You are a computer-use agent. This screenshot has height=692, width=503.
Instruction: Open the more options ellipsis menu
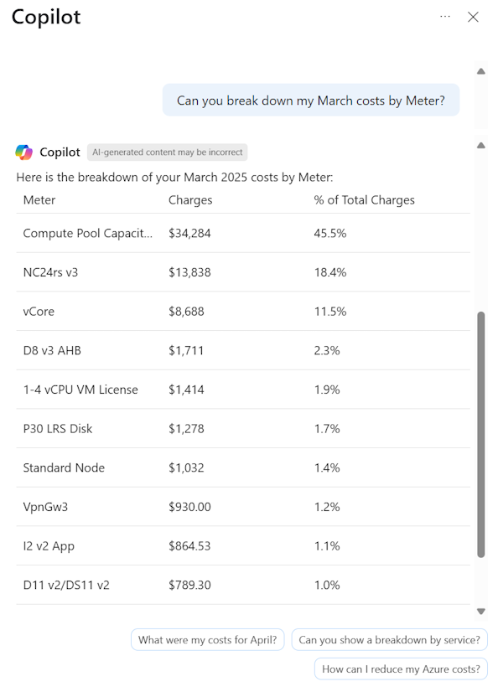tap(445, 17)
